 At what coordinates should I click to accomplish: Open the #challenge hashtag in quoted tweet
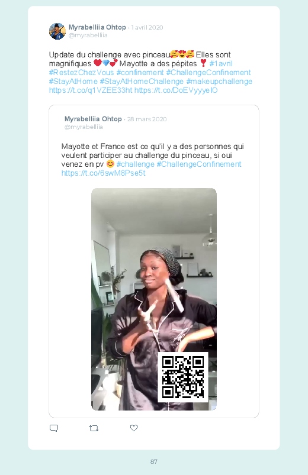[135, 164]
